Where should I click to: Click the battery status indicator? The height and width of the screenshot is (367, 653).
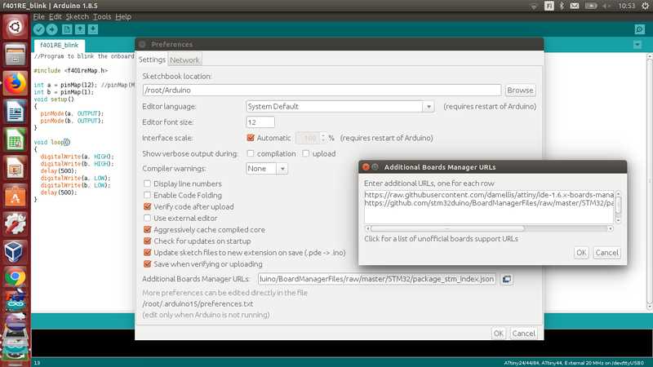tap(591, 6)
